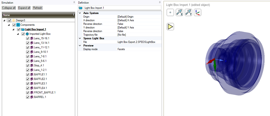270x116 pixels.
Task: Select Light Box Import.1 in tree
Action: click(35, 29)
